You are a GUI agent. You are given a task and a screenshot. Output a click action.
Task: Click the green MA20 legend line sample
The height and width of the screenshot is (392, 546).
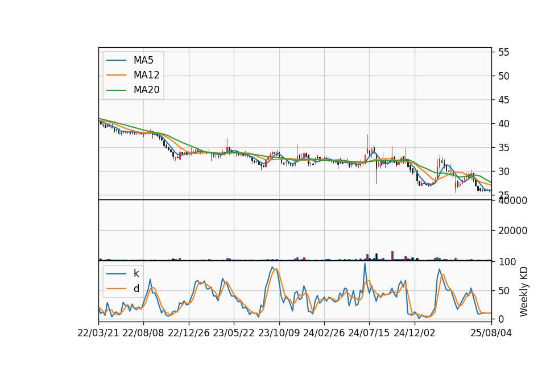(116, 90)
